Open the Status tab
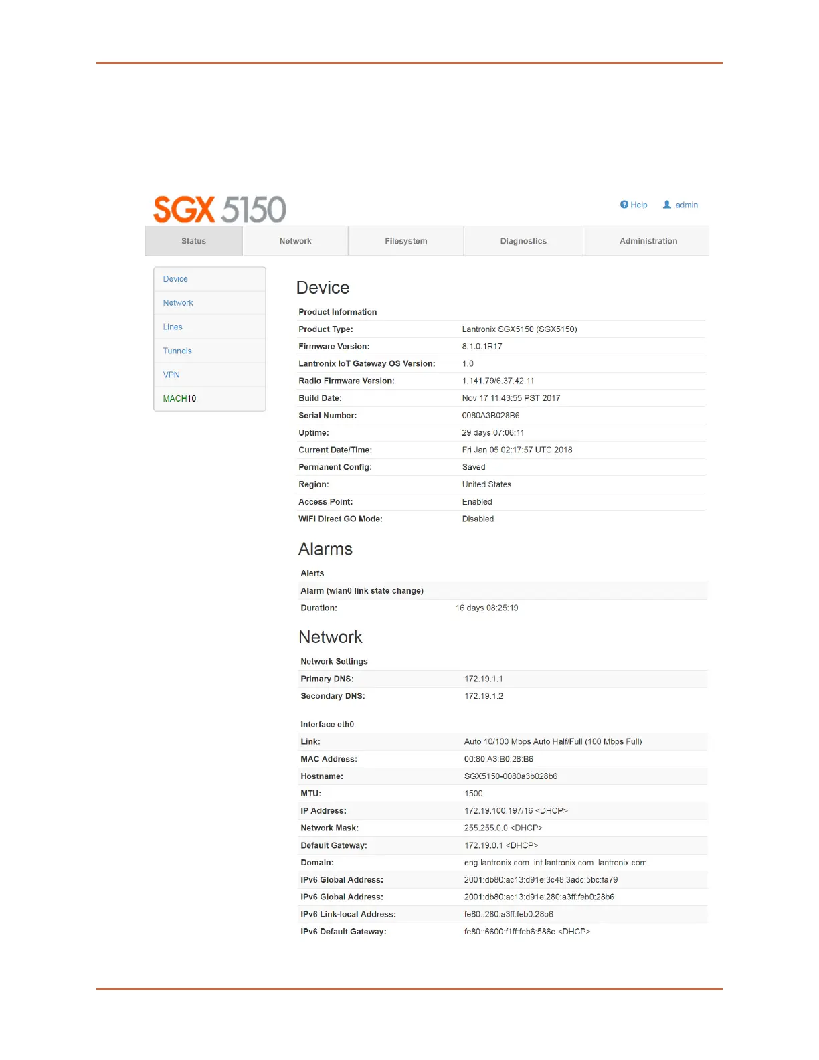 point(194,241)
